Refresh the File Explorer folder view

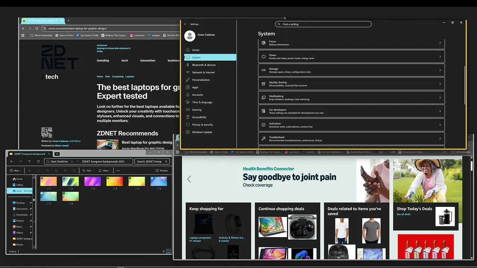[x=38, y=162]
